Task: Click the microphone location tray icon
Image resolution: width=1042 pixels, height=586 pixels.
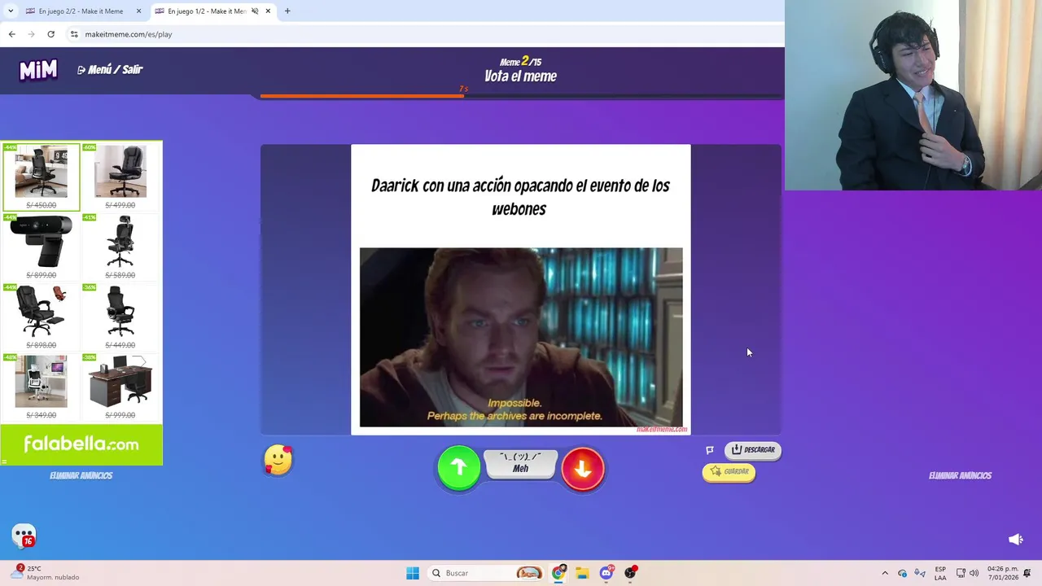Action: point(920,573)
